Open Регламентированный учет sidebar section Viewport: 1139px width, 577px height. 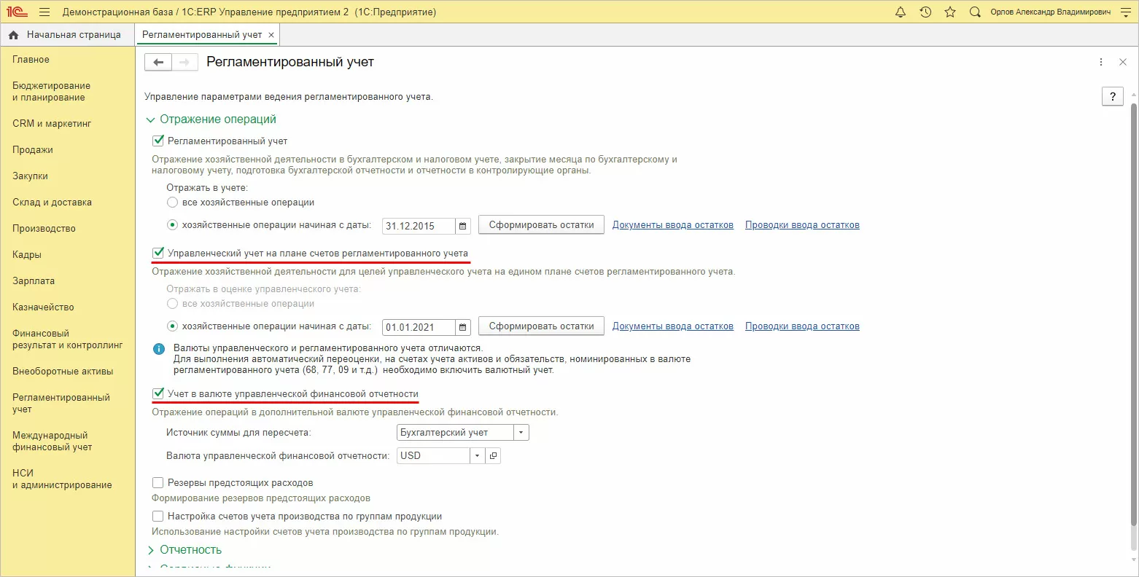(61, 404)
